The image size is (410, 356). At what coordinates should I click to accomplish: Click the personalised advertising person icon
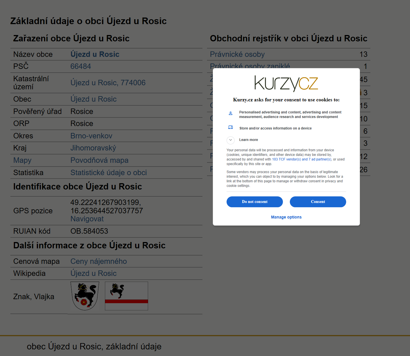click(x=231, y=113)
